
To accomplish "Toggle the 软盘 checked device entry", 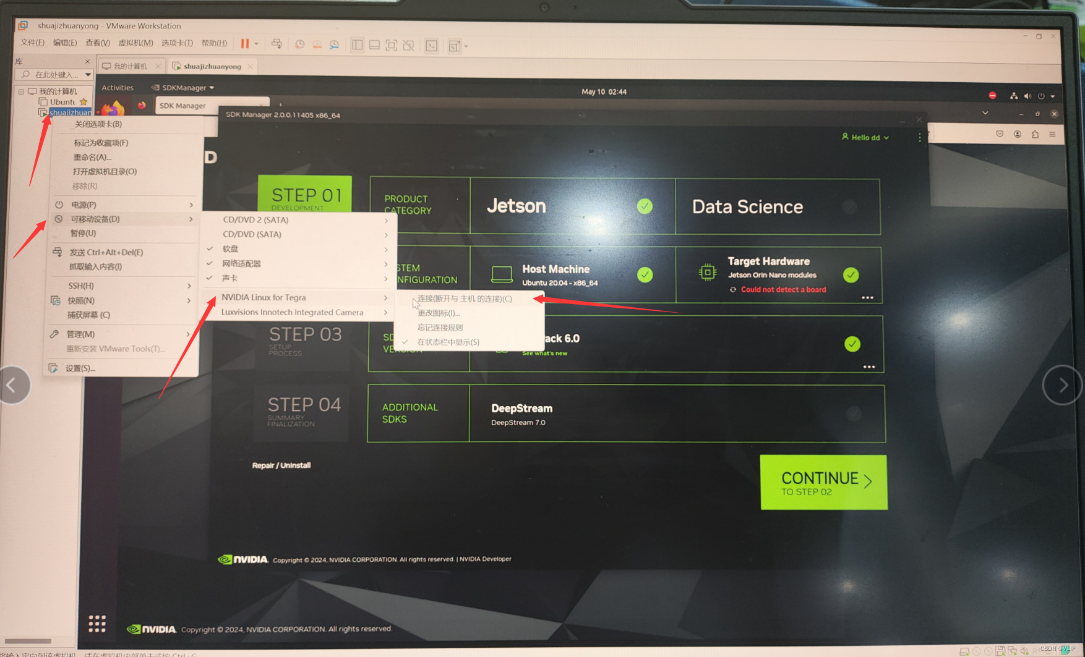I will point(299,249).
